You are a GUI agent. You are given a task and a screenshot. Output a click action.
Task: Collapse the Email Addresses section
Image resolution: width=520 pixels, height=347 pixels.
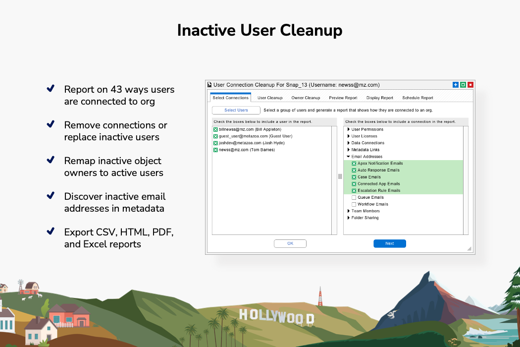coord(349,156)
